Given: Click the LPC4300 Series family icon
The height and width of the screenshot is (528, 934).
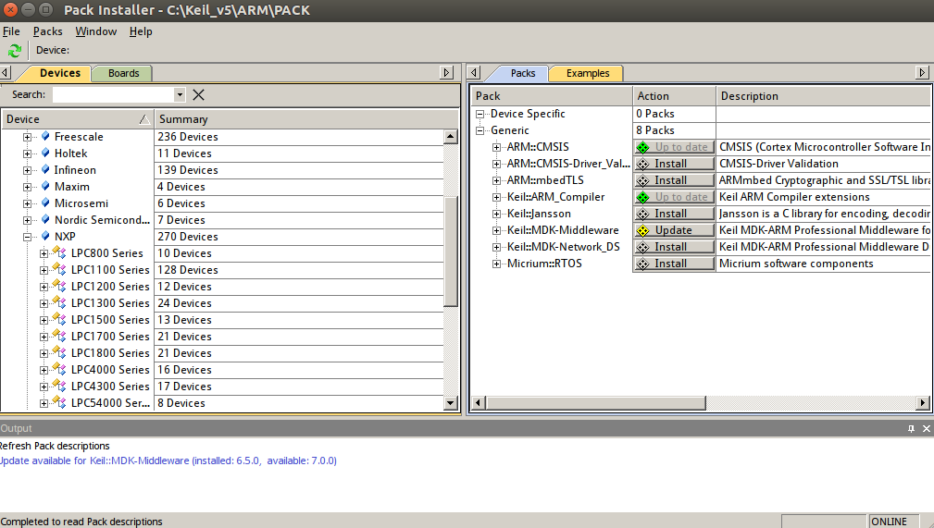Looking at the screenshot, I should click(x=59, y=386).
